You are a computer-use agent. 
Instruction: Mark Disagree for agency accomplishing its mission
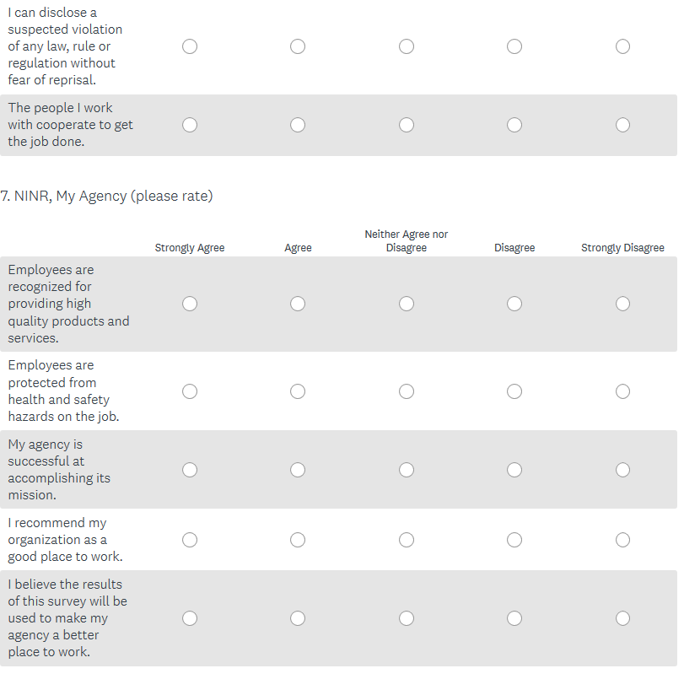click(514, 470)
